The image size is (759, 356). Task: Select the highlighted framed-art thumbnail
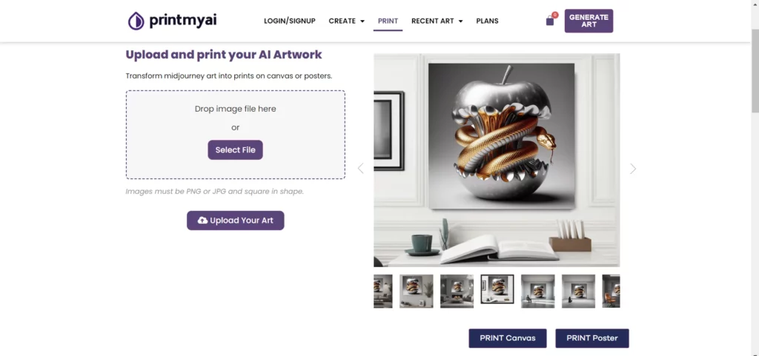pos(497,289)
